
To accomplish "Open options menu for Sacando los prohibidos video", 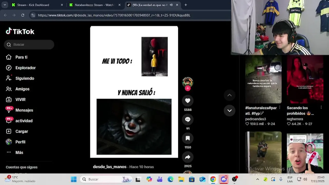I will (321, 108).
